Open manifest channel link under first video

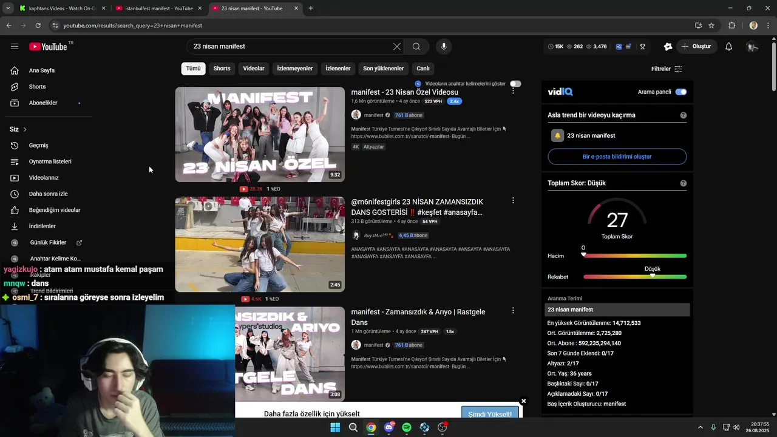click(x=374, y=115)
